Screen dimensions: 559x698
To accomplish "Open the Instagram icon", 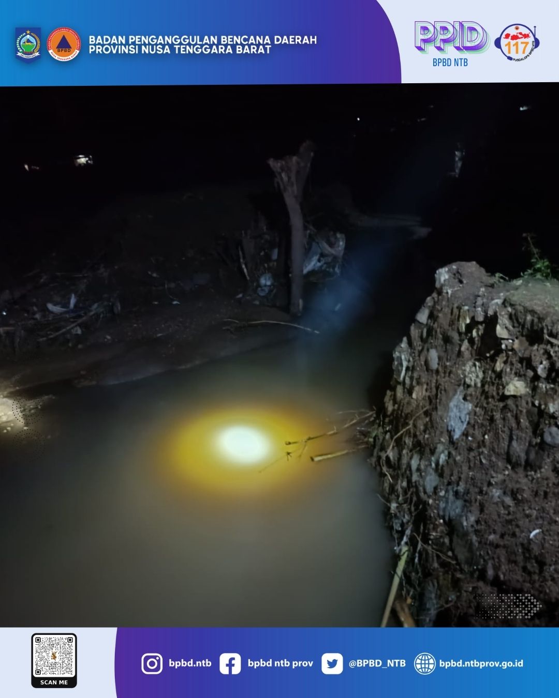I will 152,663.
